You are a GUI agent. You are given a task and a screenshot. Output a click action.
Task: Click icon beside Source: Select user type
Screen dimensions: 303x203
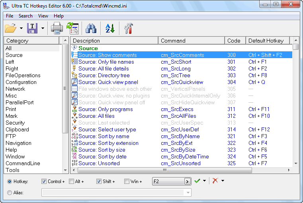tap(74, 129)
